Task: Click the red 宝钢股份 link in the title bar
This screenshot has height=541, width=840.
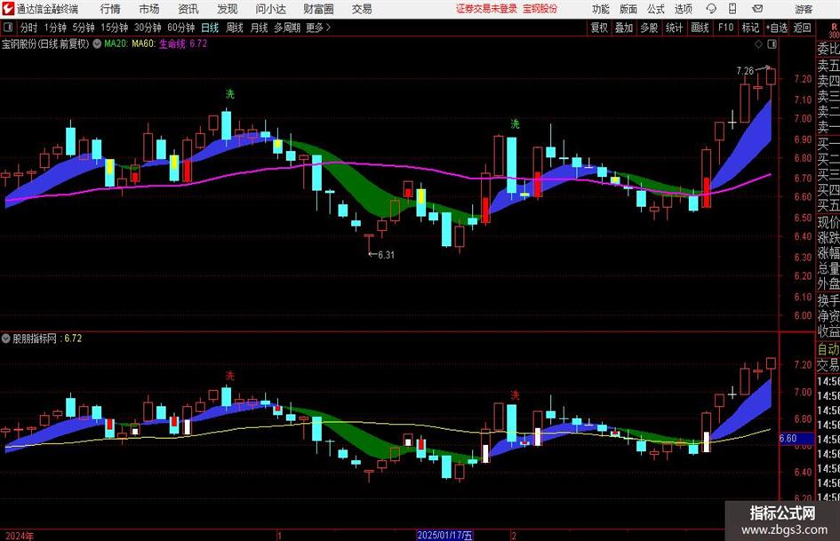Action: pos(540,9)
